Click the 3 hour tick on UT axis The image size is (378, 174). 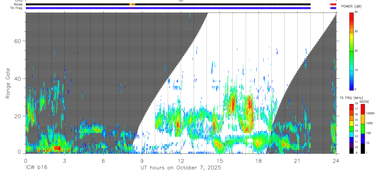[x=64, y=160]
